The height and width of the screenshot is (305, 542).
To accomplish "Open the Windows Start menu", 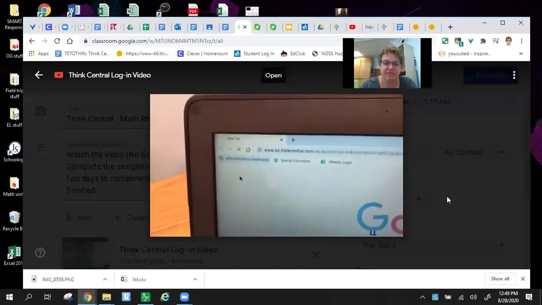I will [9, 297].
